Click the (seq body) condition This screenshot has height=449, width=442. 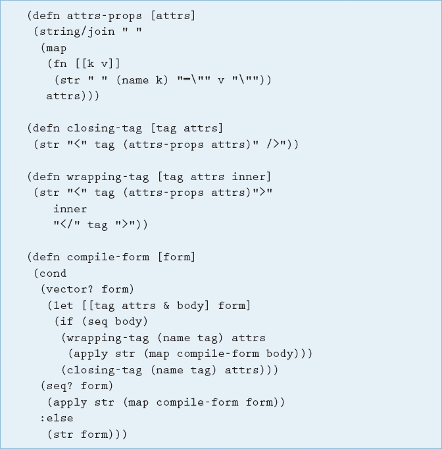coord(115,321)
